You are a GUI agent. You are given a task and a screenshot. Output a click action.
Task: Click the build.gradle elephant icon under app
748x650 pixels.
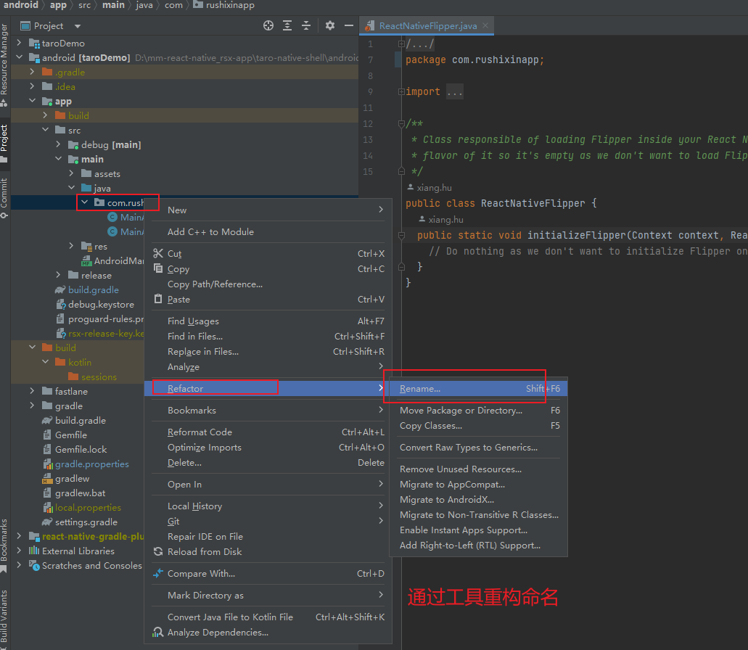point(60,290)
